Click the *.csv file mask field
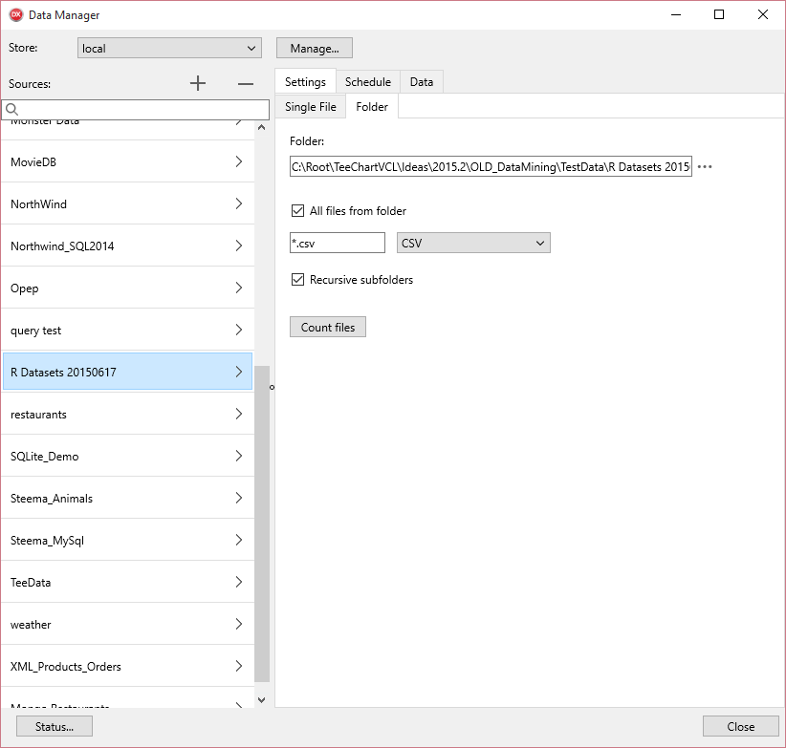Image resolution: width=786 pixels, height=748 pixels. [338, 243]
